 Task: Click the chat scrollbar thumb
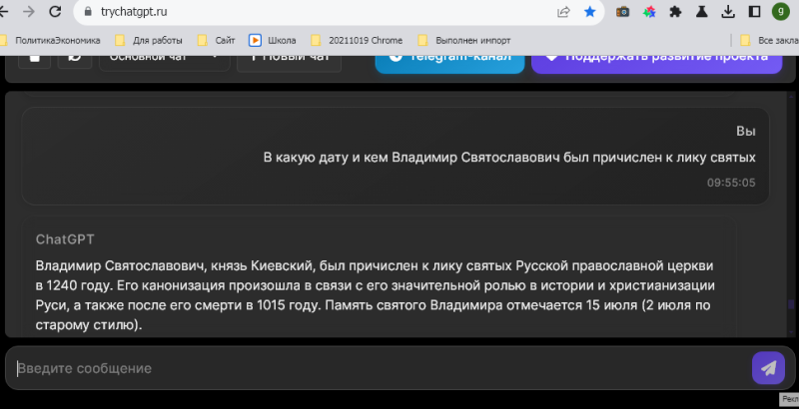click(x=791, y=304)
